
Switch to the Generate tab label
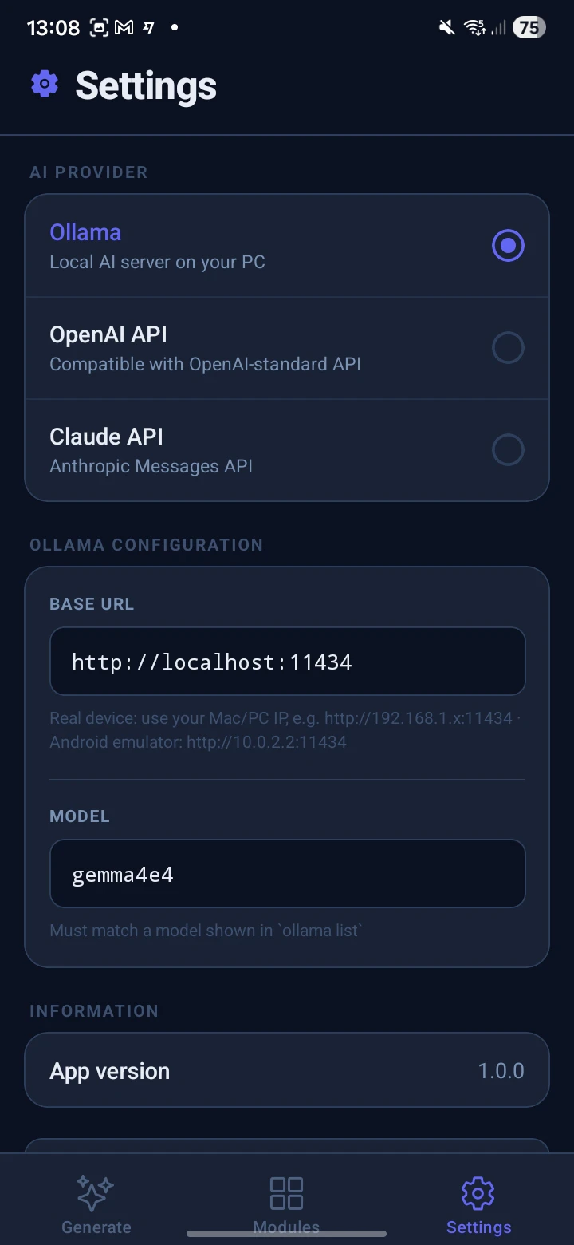tap(96, 1227)
